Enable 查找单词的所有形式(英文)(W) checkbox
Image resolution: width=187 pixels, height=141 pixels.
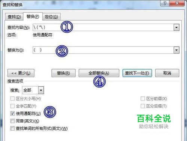click(x=12, y=128)
